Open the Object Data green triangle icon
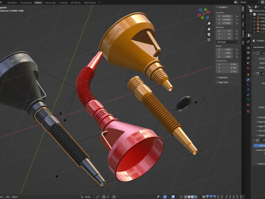 click(248, 99)
